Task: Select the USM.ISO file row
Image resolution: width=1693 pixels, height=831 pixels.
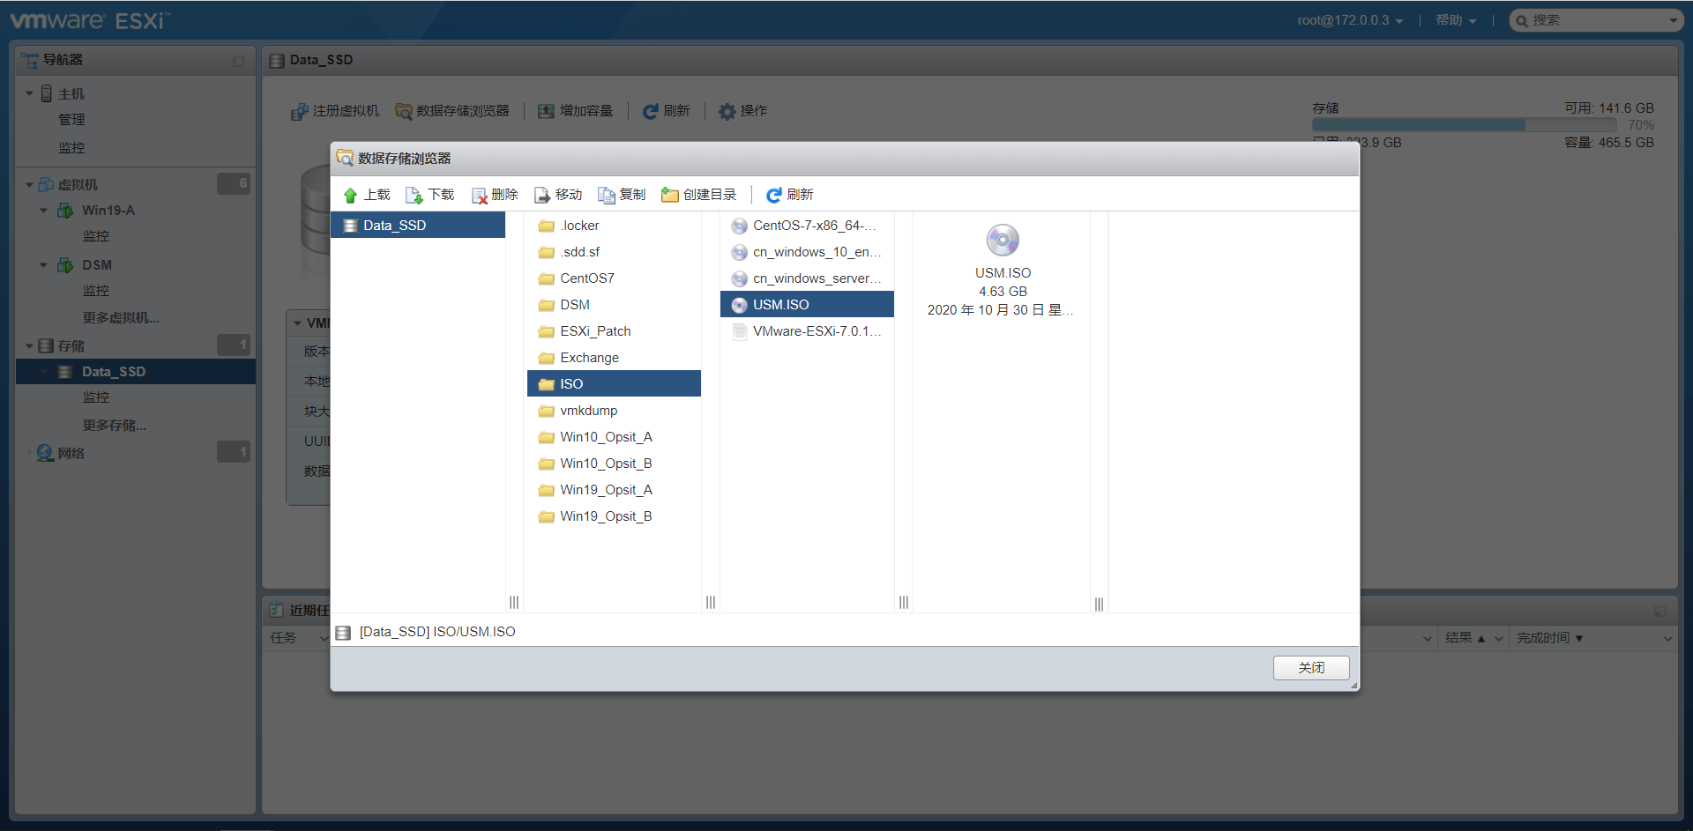Action: click(x=807, y=305)
